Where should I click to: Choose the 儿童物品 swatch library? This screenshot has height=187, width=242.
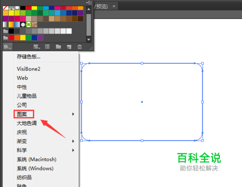[x=27, y=96]
